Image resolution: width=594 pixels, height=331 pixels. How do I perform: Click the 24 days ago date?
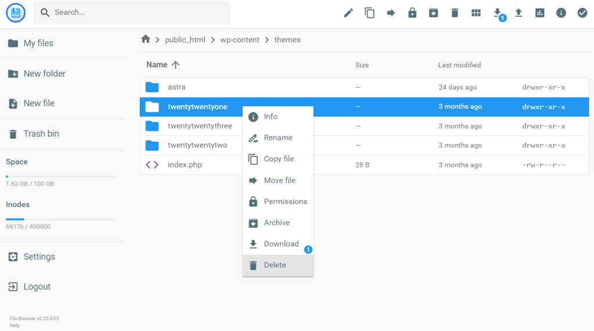click(x=458, y=87)
